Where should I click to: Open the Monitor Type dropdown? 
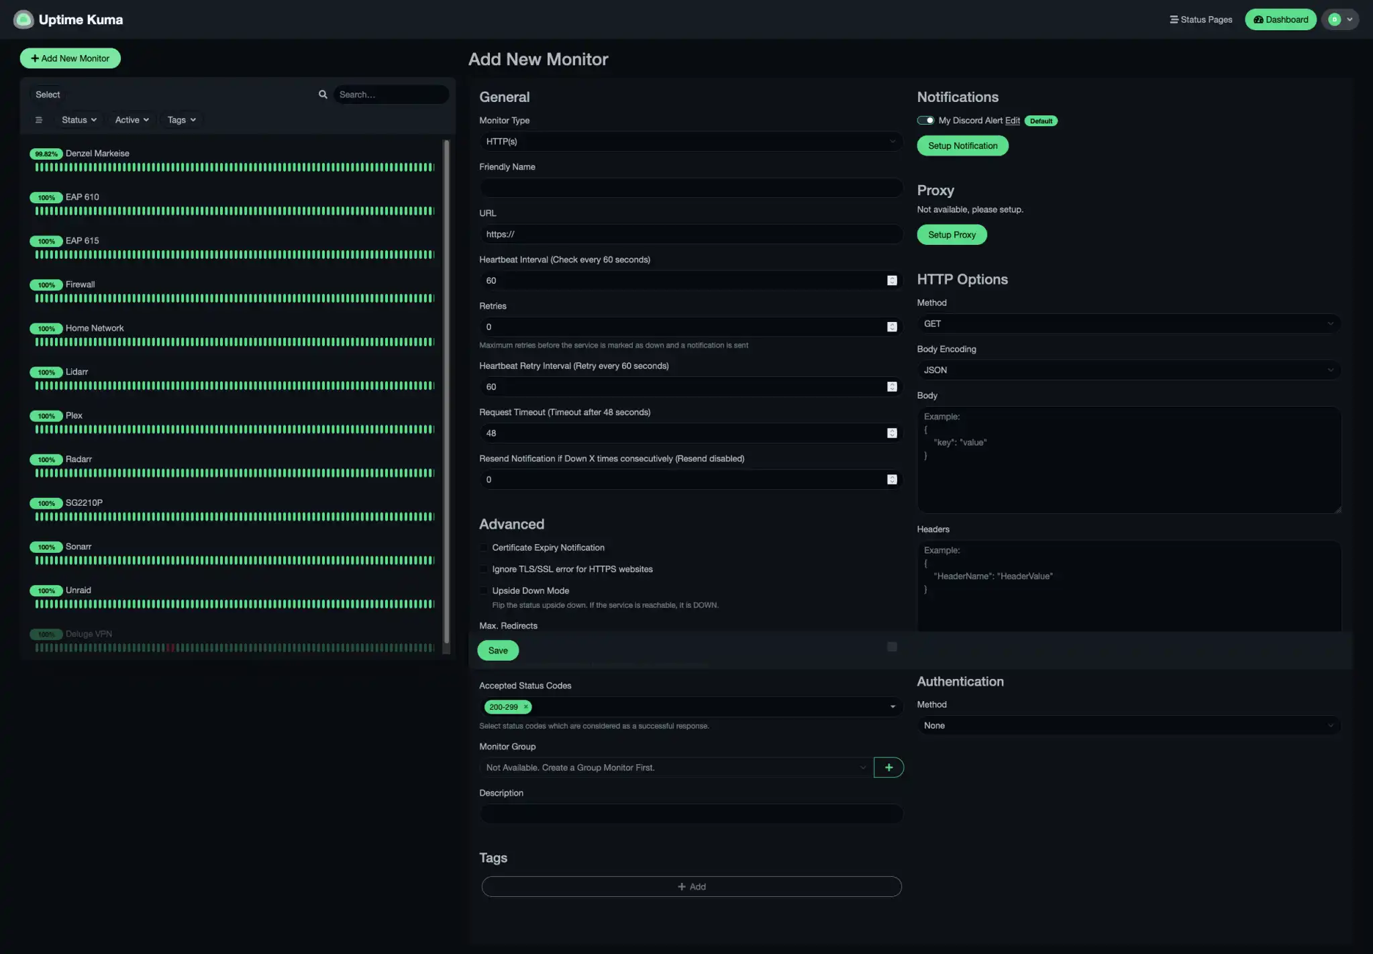pyautogui.click(x=691, y=142)
